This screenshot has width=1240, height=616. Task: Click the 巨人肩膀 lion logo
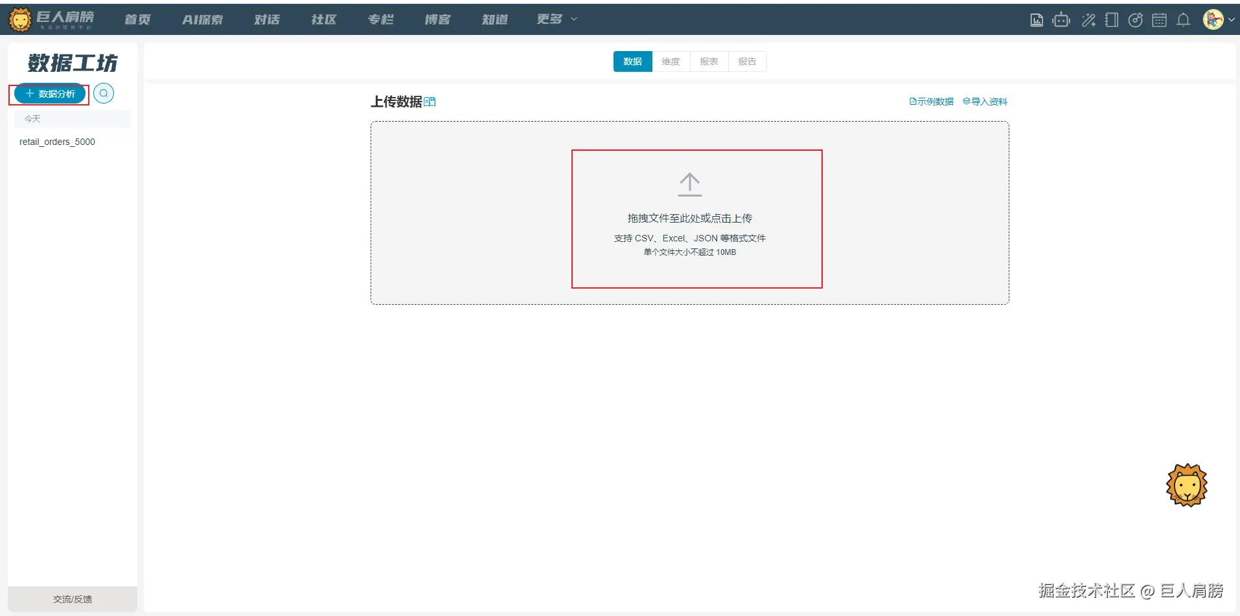(52, 19)
